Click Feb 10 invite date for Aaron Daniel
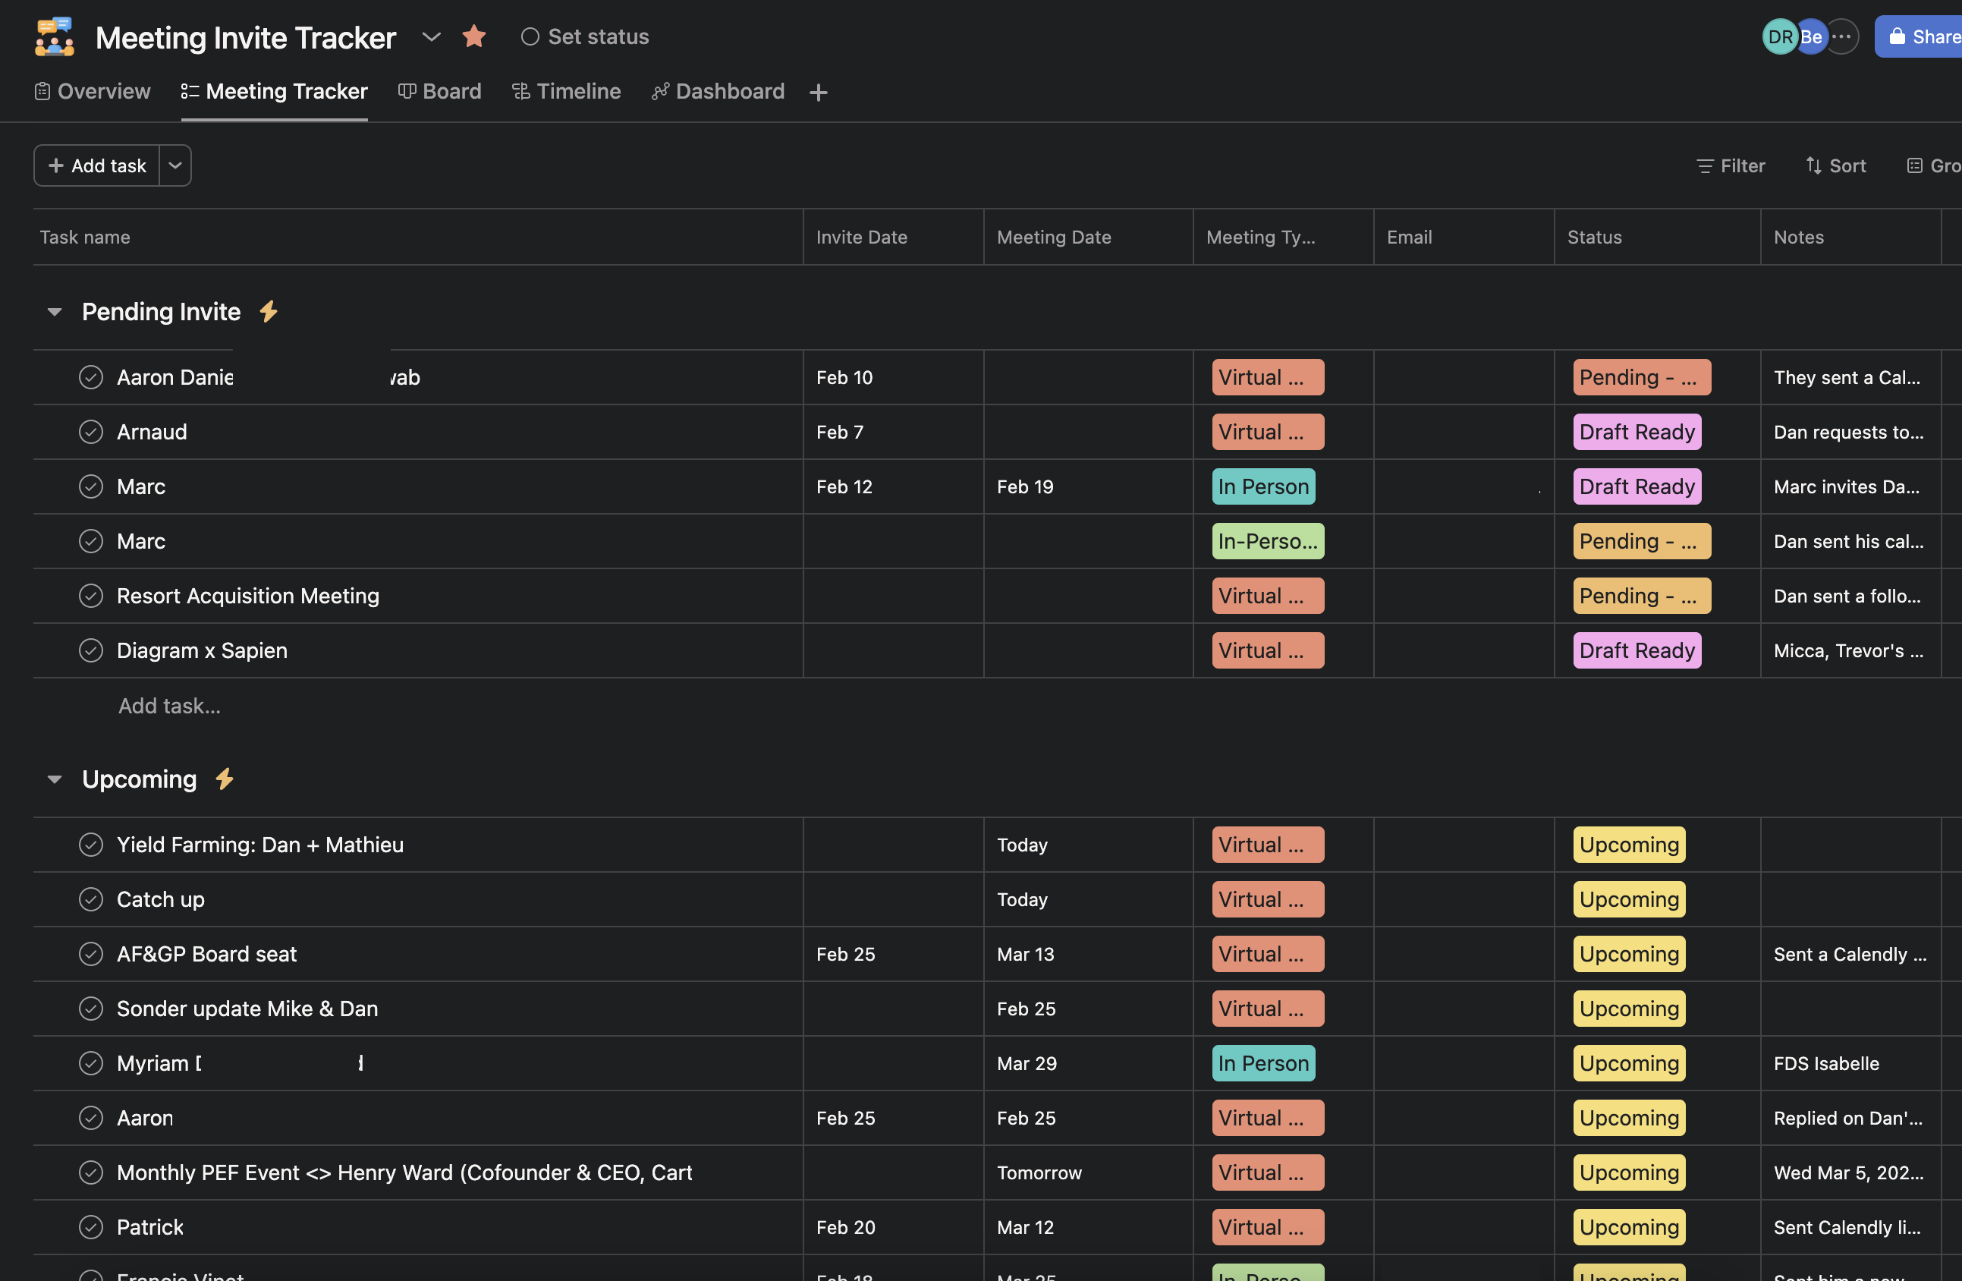Image resolution: width=1962 pixels, height=1281 pixels. 844,377
